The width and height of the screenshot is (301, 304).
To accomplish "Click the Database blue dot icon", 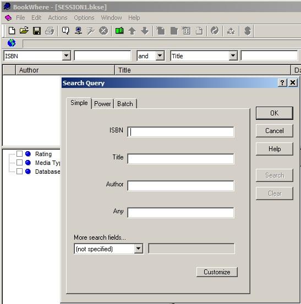I will point(28,172).
